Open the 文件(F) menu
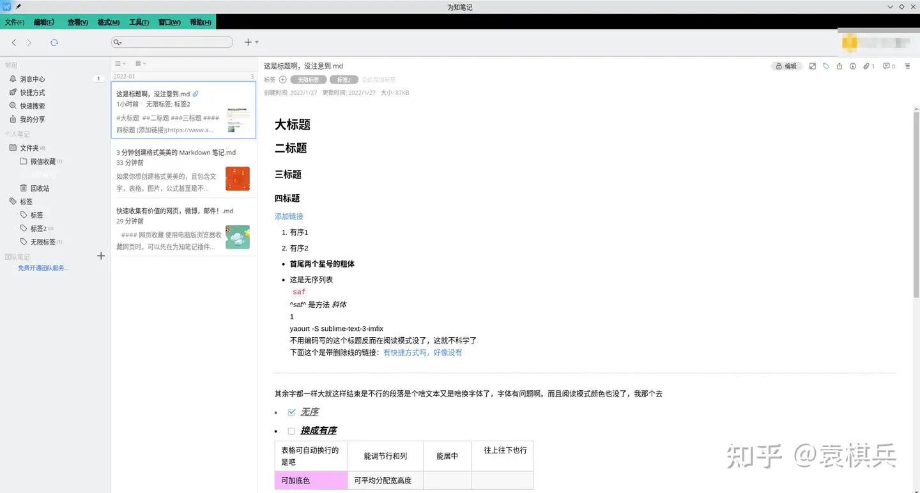The width and height of the screenshot is (920, 493). point(15,22)
